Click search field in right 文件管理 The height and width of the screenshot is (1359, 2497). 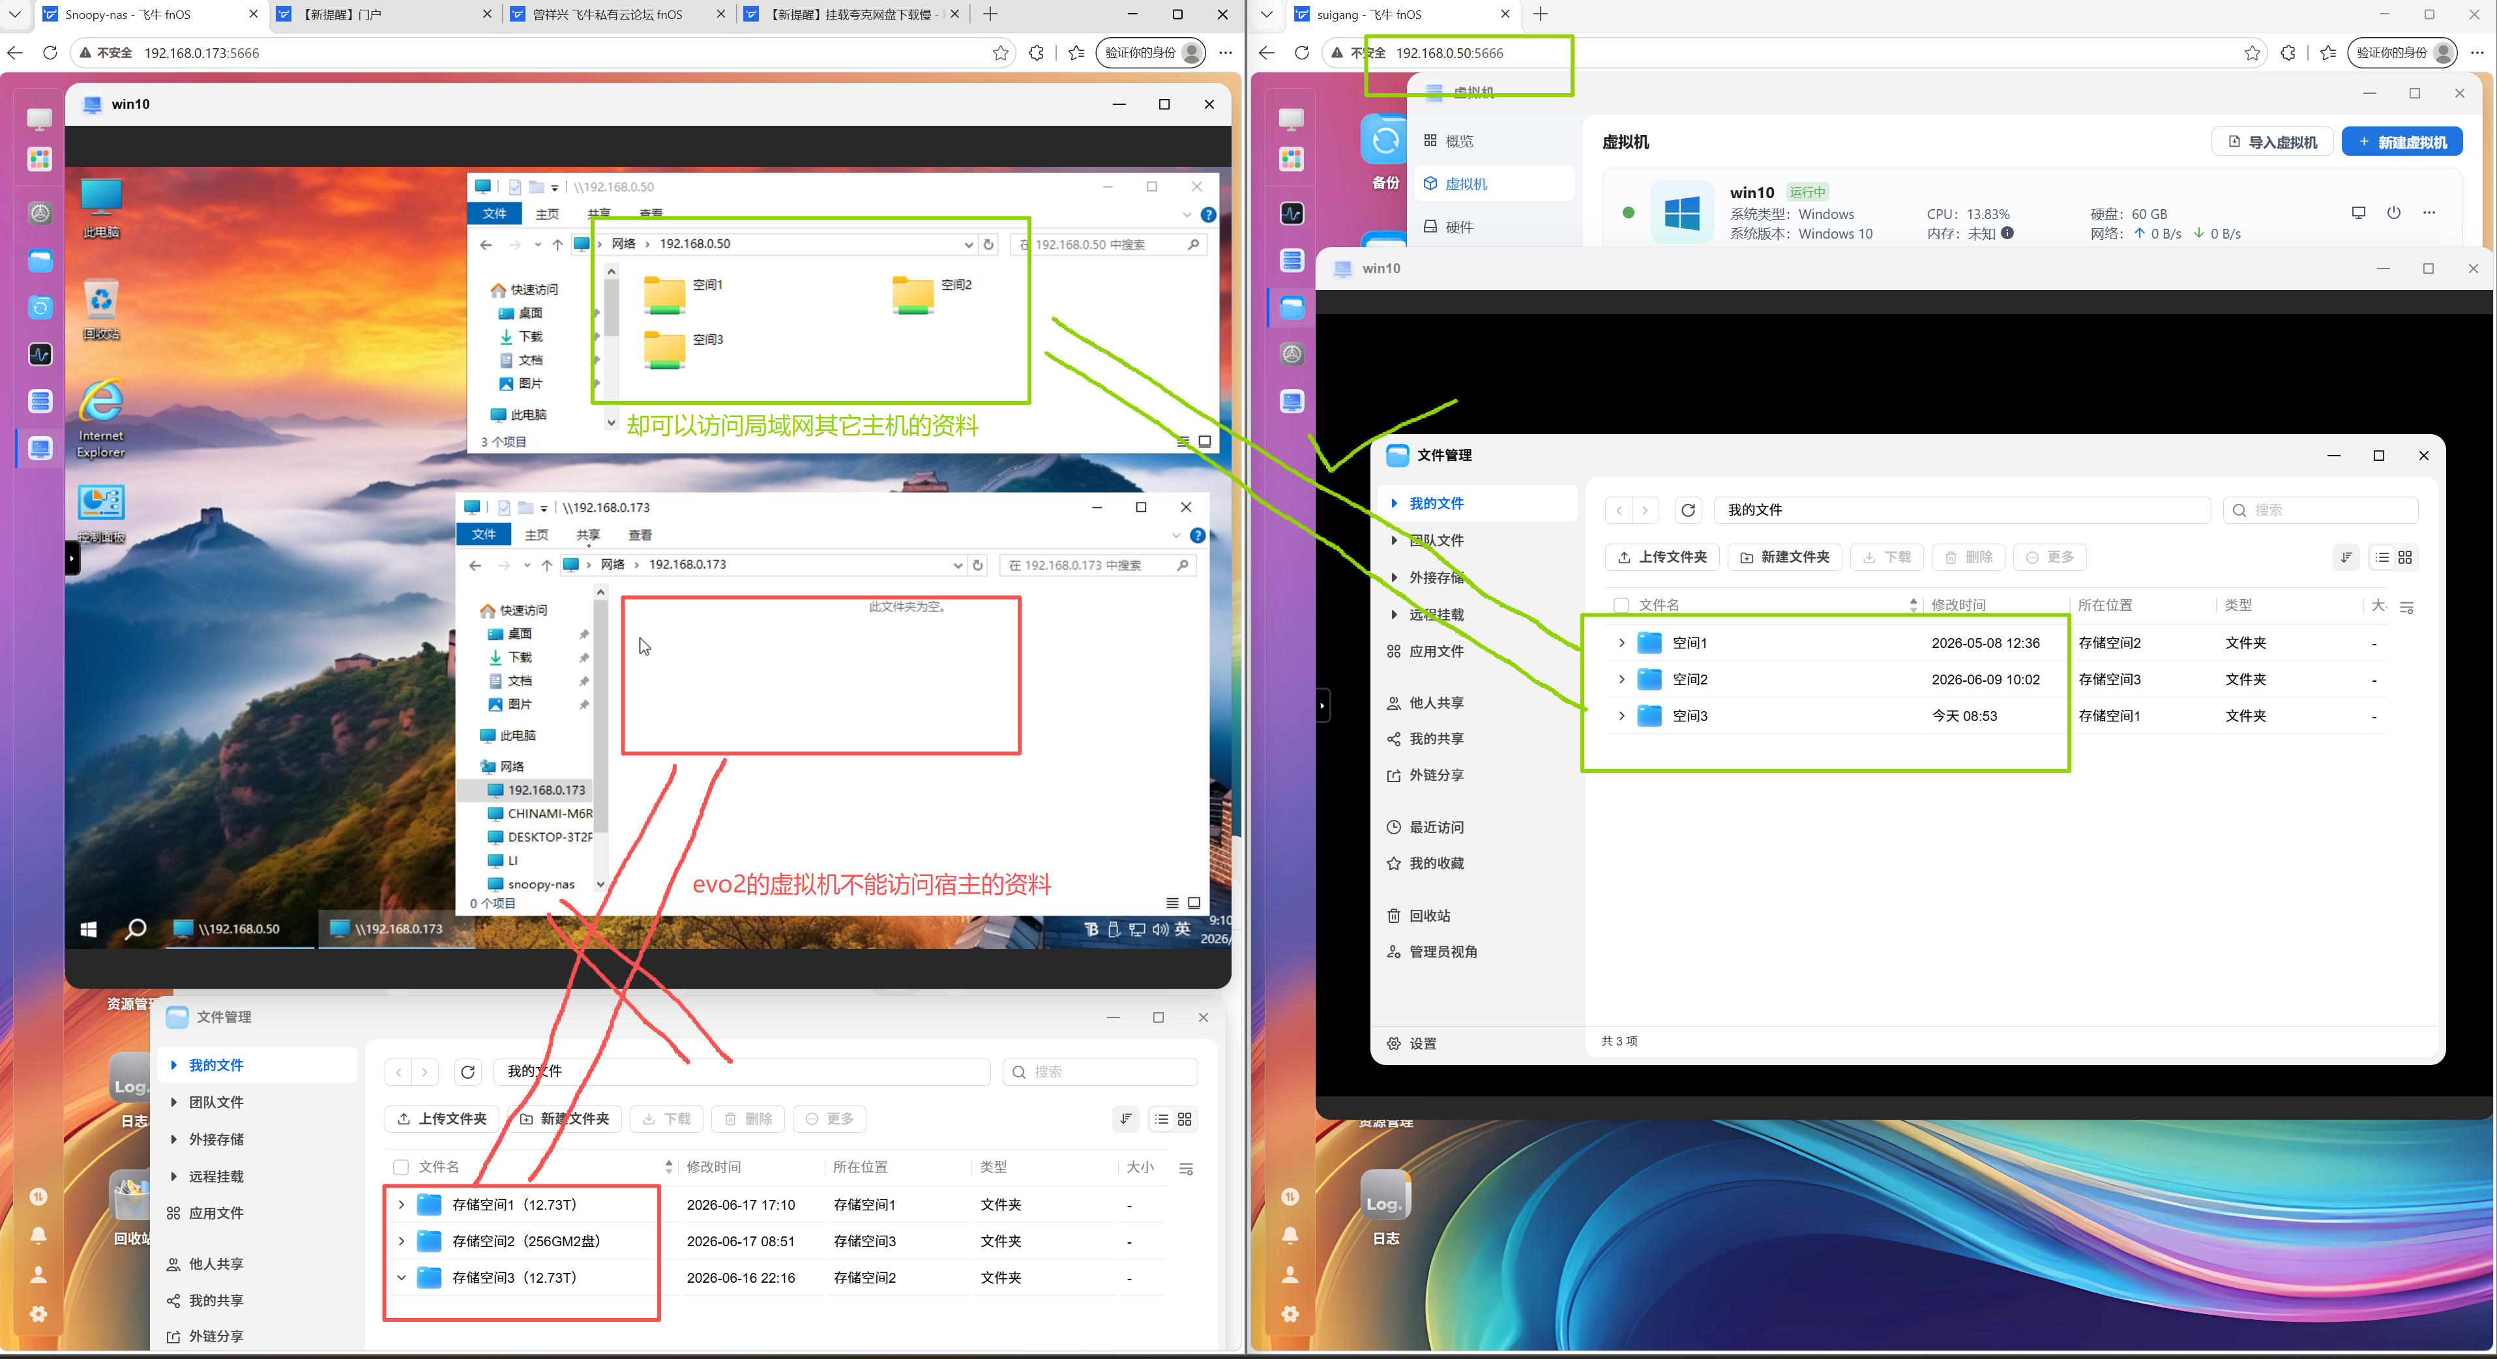[x=2320, y=510]
